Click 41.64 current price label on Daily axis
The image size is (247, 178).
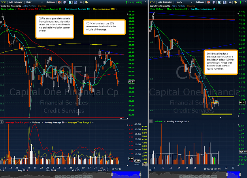tap(132, 82)
